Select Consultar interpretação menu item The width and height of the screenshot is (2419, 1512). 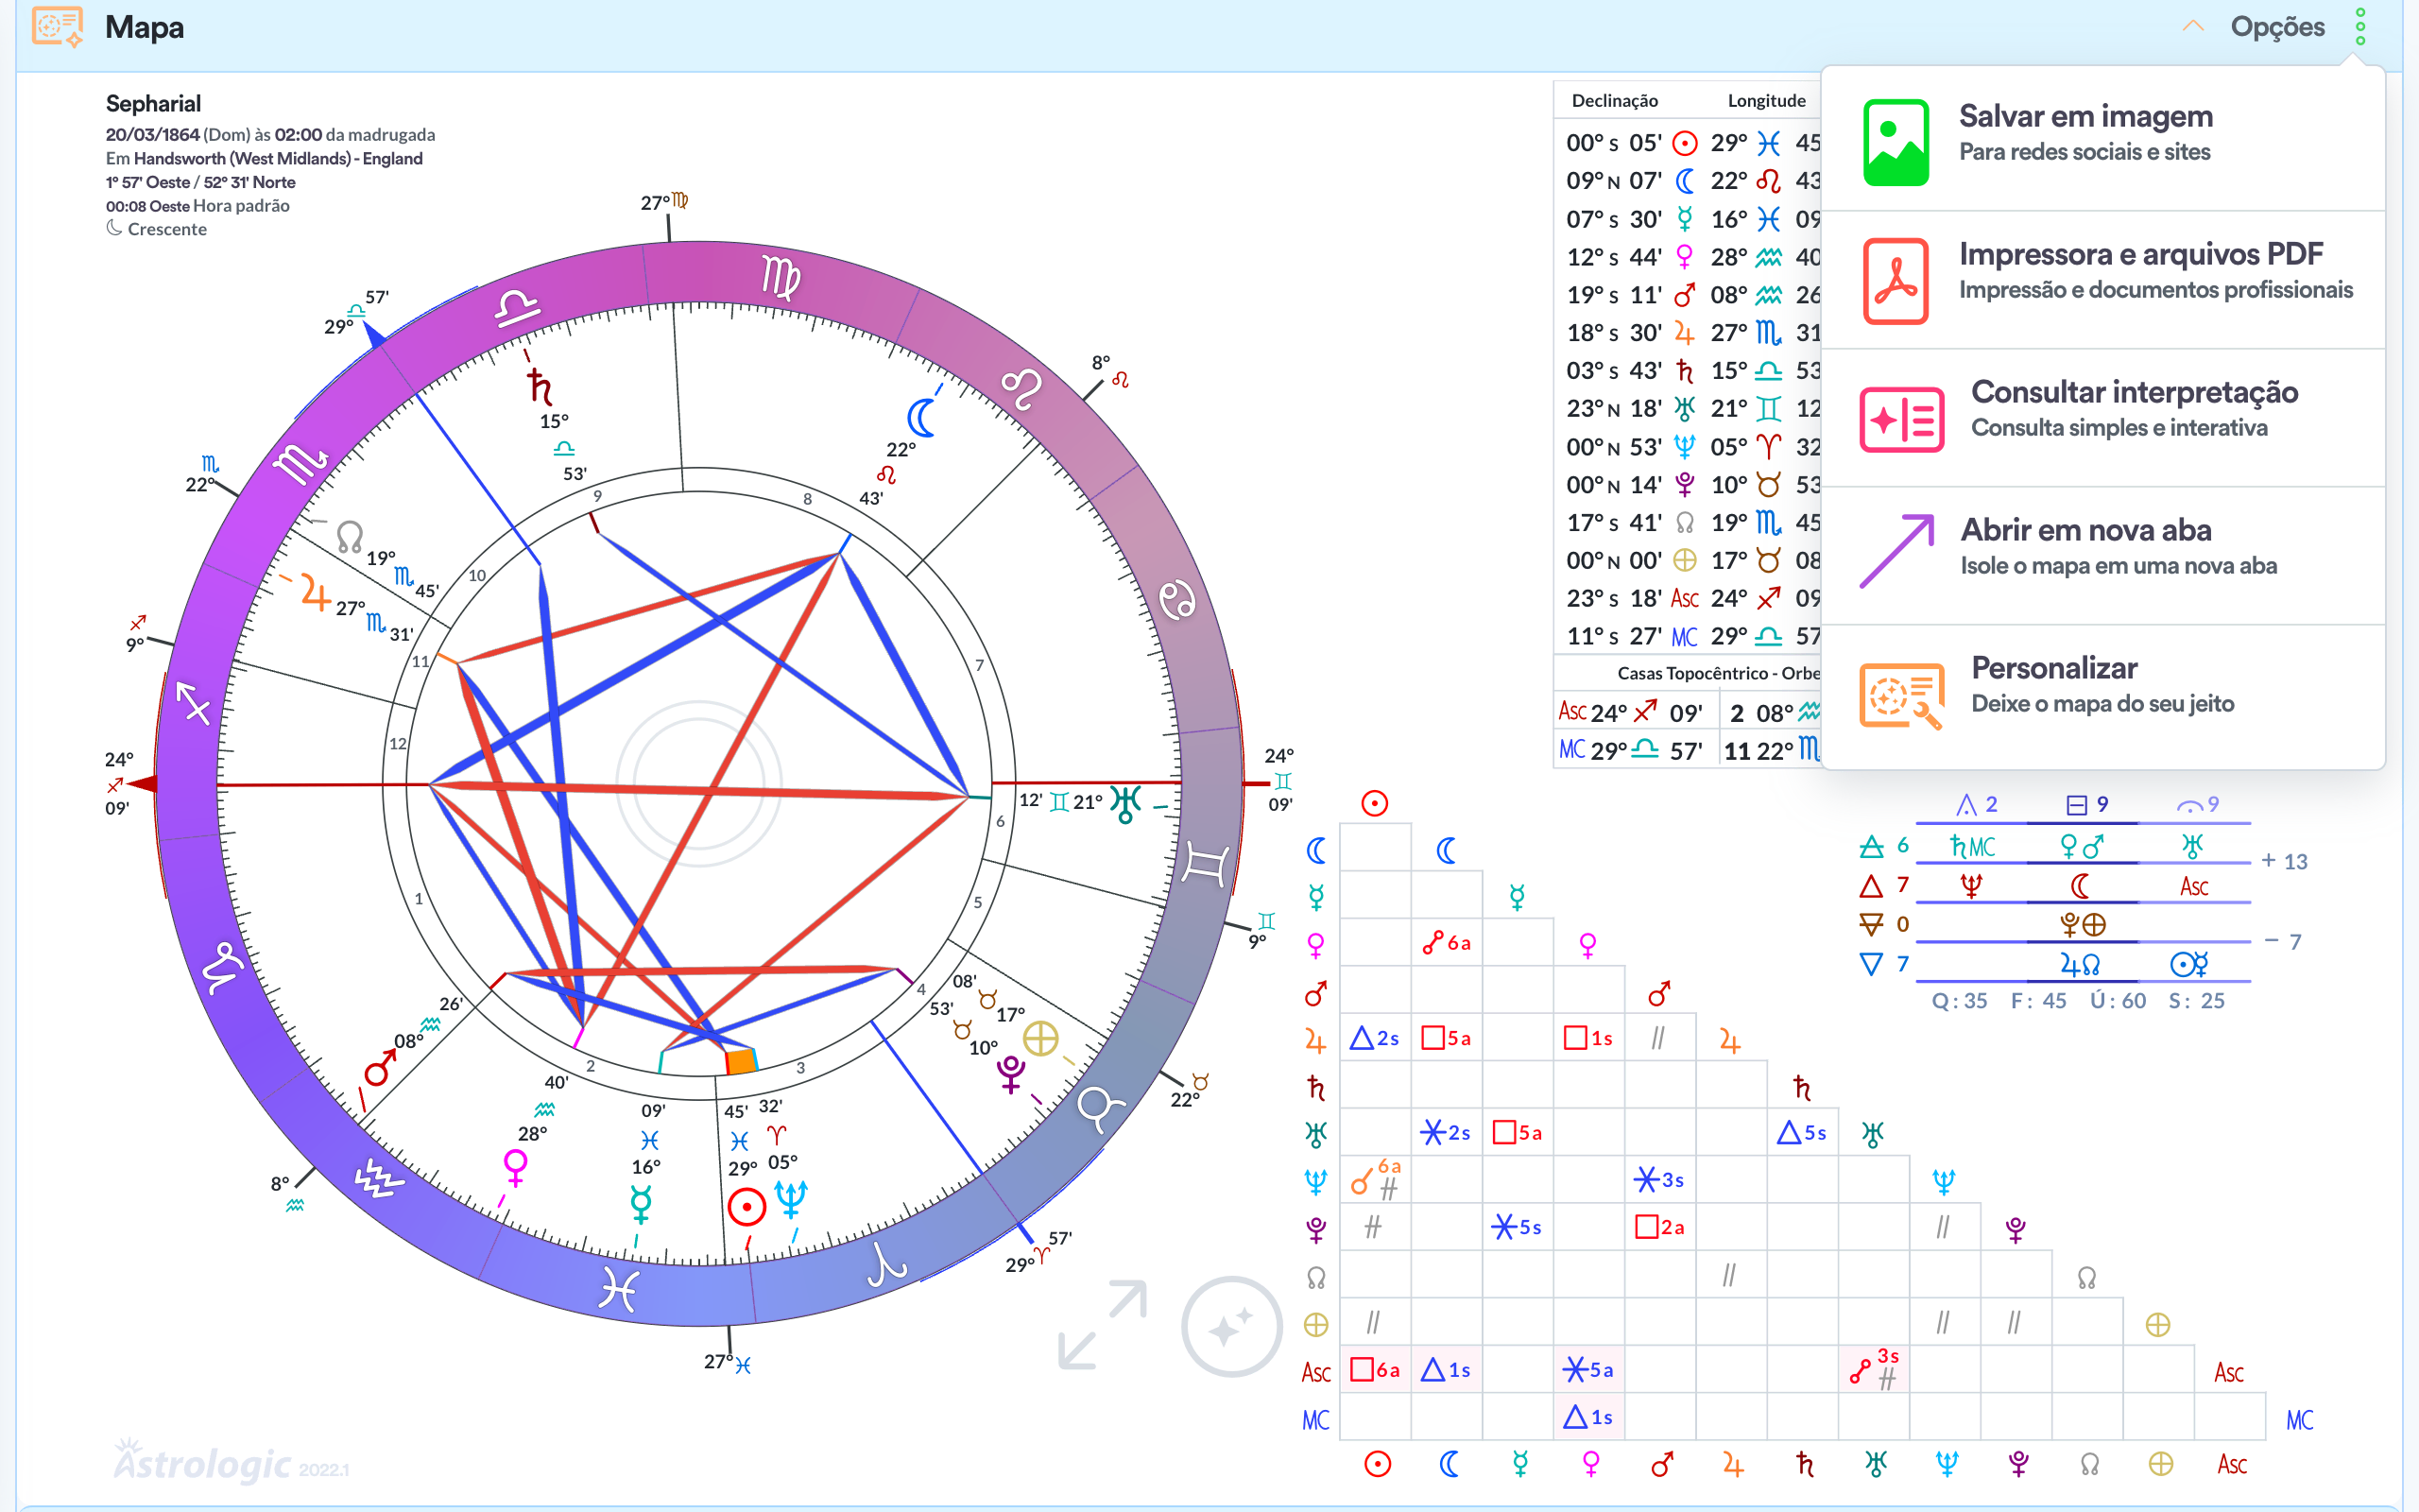click(2135, 392)
